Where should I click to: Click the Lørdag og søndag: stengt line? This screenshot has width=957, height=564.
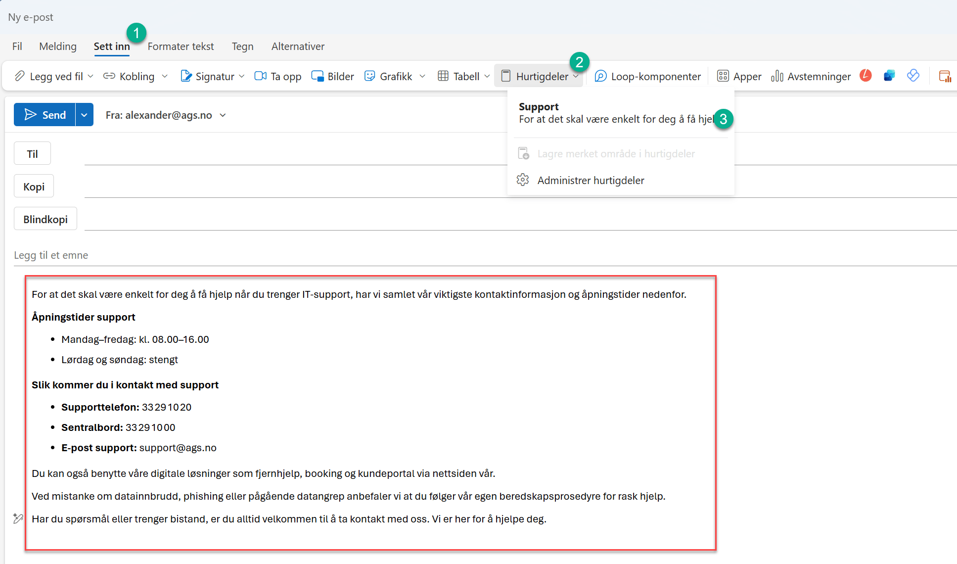(x=120, y=360)
